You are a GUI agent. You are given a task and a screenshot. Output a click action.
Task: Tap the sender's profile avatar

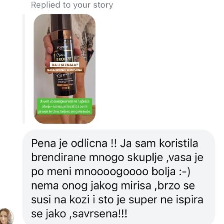tap(6, 216)
